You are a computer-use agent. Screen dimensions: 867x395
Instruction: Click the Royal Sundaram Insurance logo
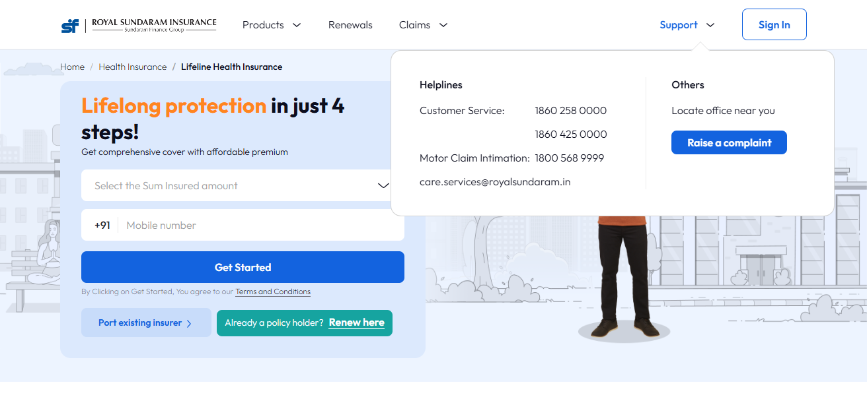pyautogui.click(x=139, y=25)
